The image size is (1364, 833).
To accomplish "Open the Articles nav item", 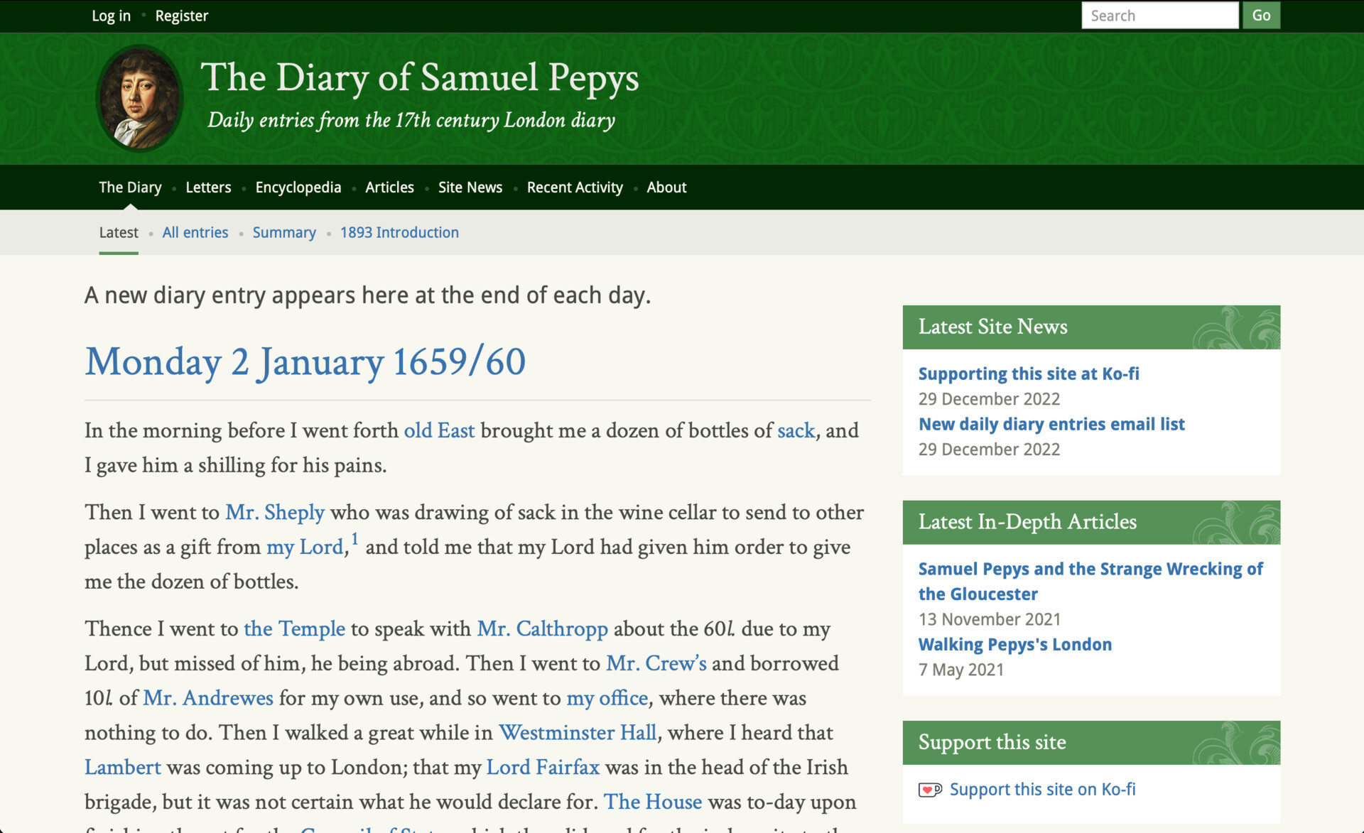I will [389, 187].
